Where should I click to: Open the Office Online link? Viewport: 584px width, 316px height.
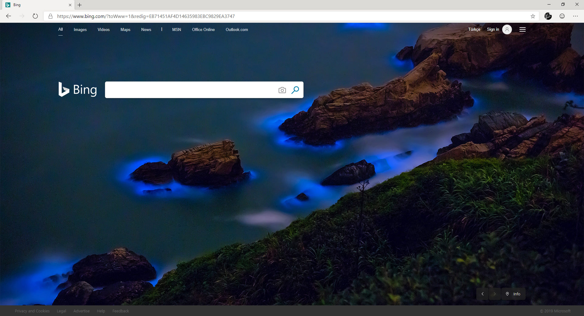[x=203, y=29]
